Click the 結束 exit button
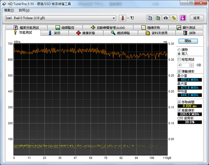Viewport: 209px width, 165px height. 196,18
